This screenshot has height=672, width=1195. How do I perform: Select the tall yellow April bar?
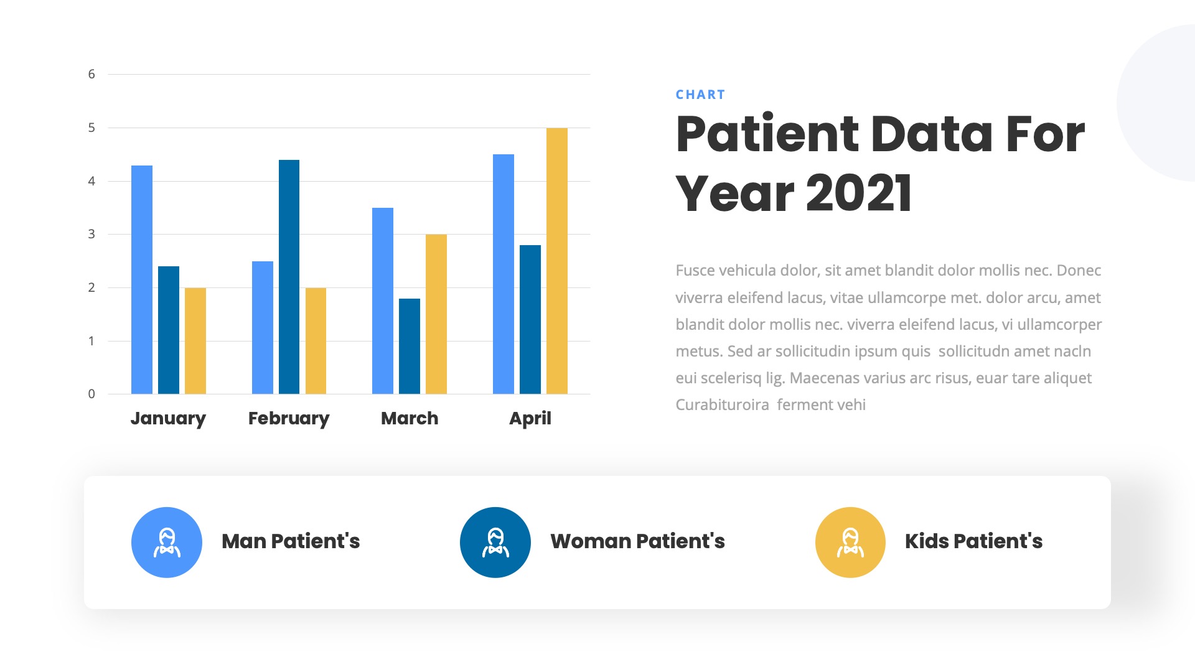coord(557,261)
